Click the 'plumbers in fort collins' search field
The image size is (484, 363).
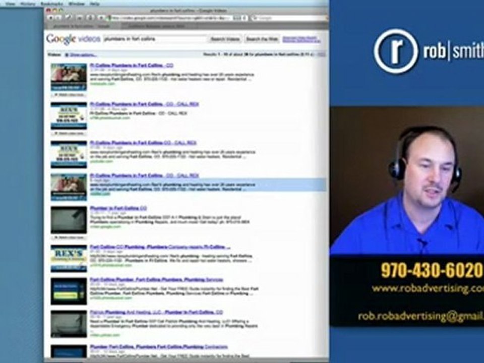tap(155, 39)
